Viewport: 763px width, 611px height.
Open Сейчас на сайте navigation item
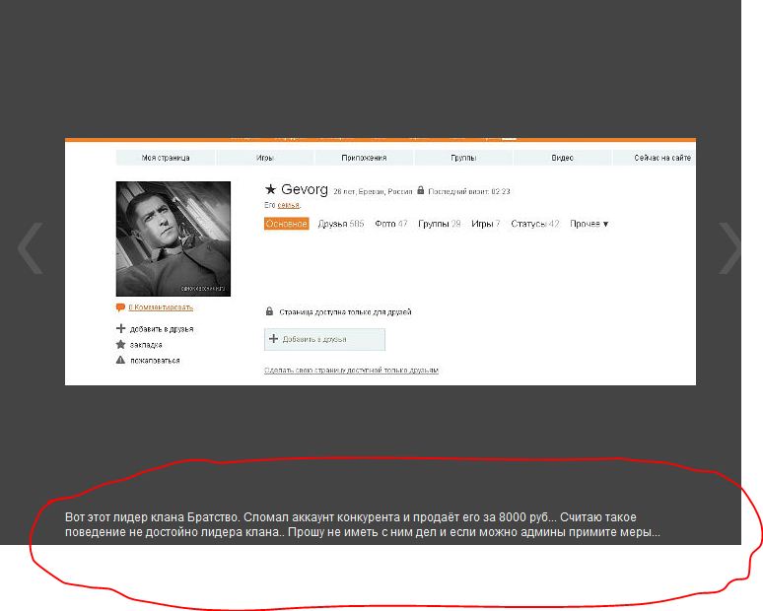click(655, 158)
